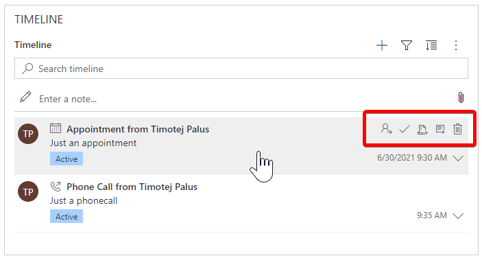Click the add to queue icon on appointment
Viewport: 482px width, 258px height.
(x=422, y=129)
